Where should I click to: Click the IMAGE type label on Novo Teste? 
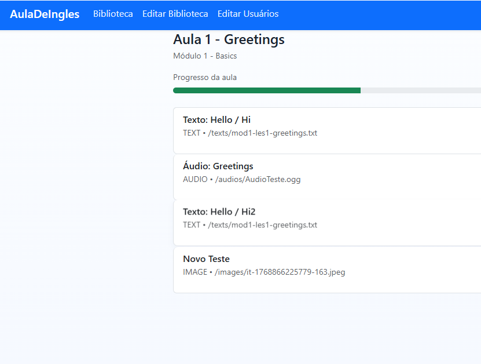(x=194, y=272)
